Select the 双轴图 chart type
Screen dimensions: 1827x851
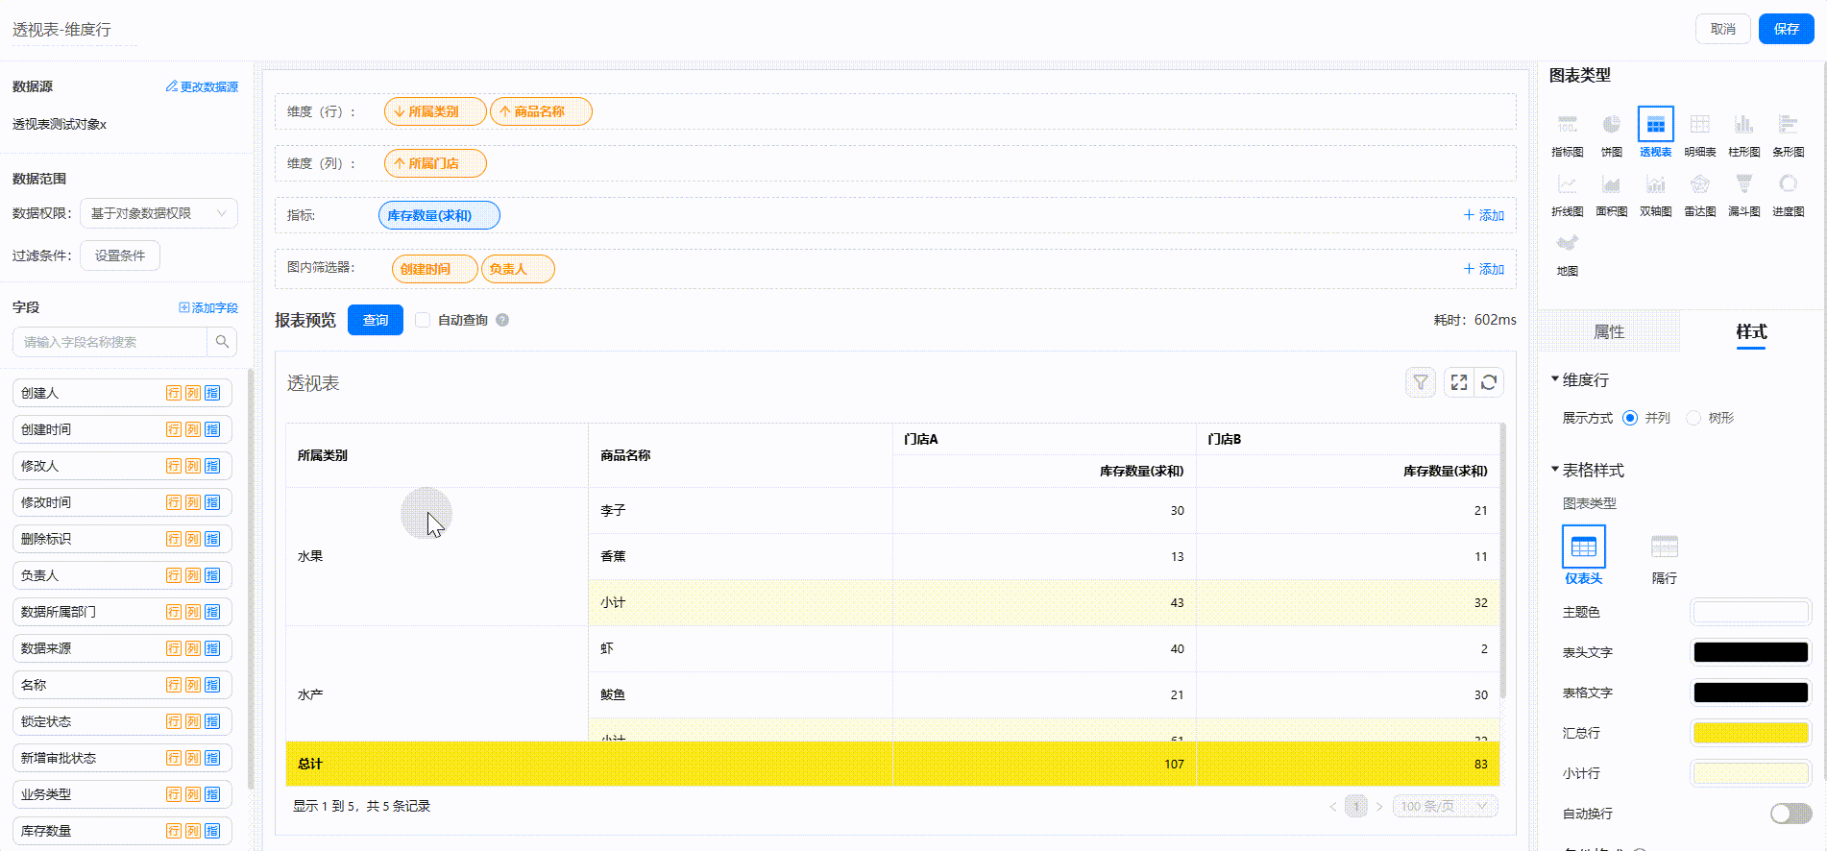[x=1655, y=193]
